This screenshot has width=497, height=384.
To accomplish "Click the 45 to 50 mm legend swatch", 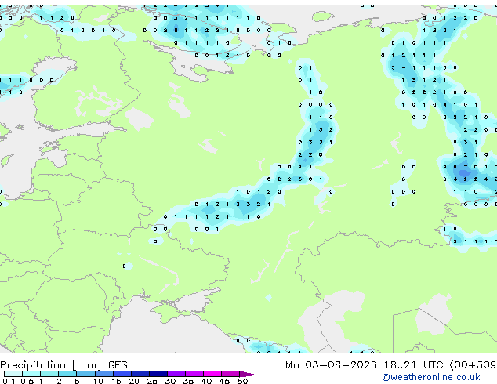I will pyautogui.click(x=230, y=374).
